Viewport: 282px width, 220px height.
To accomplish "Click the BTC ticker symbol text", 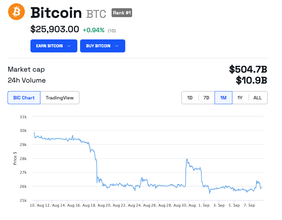I will (96, 14).
